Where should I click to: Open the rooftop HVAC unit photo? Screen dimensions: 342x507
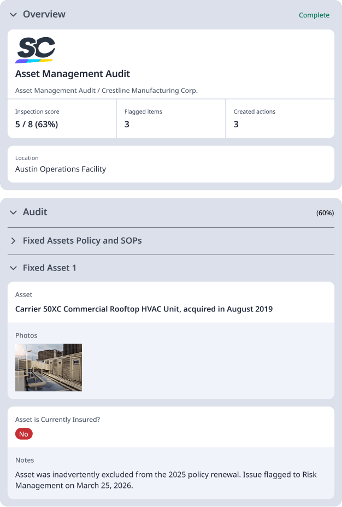point(49,367)
